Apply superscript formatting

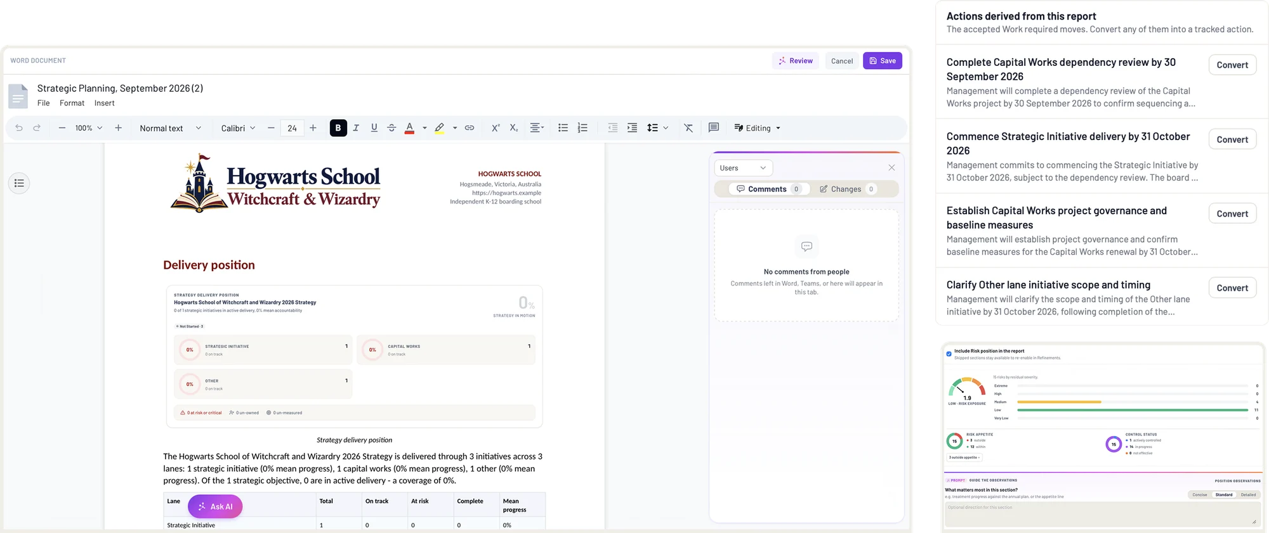(x=496, y=128)
